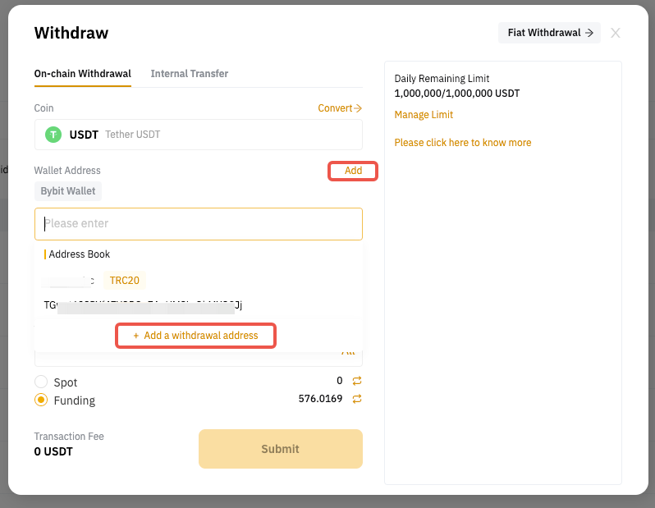
Task: Close the Withdraw dialog with X
Action: 616,33
